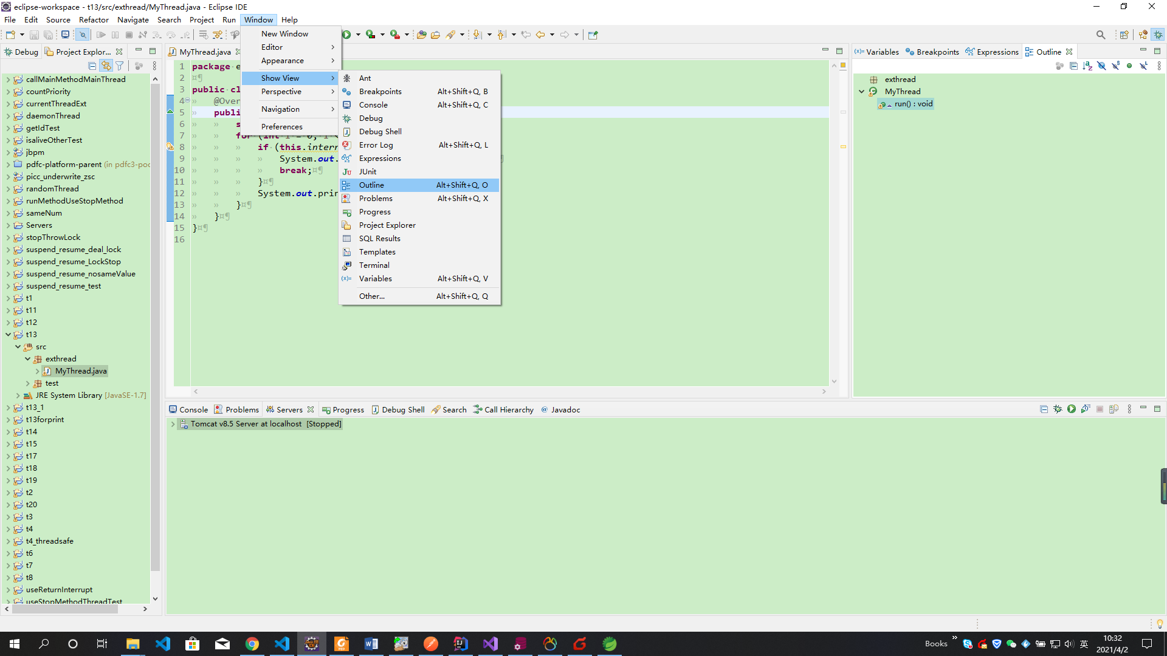Expand the Tomcat v8.5 Server entry

click(x=173, y=424)
